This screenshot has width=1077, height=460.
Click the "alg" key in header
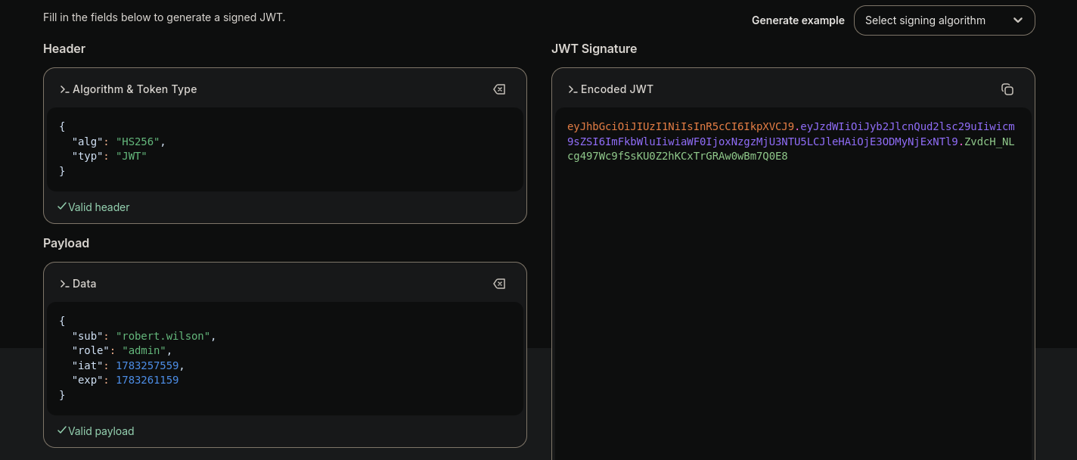[x=87, y=141]
